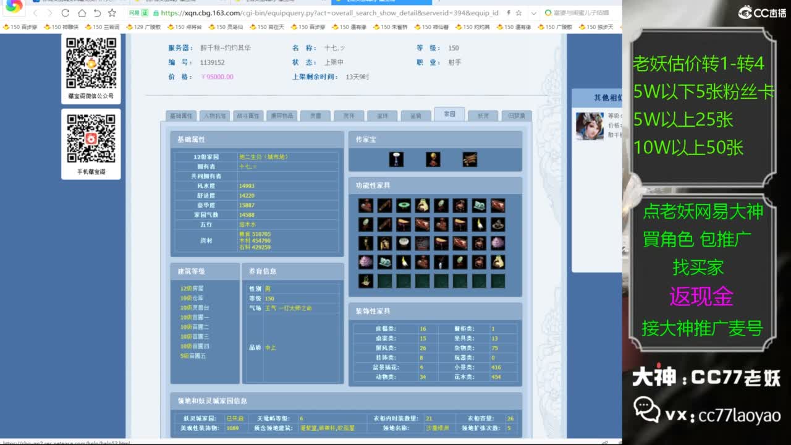
Task: Click the CC直播 logo in stream overlay
Action: (761, 12)
